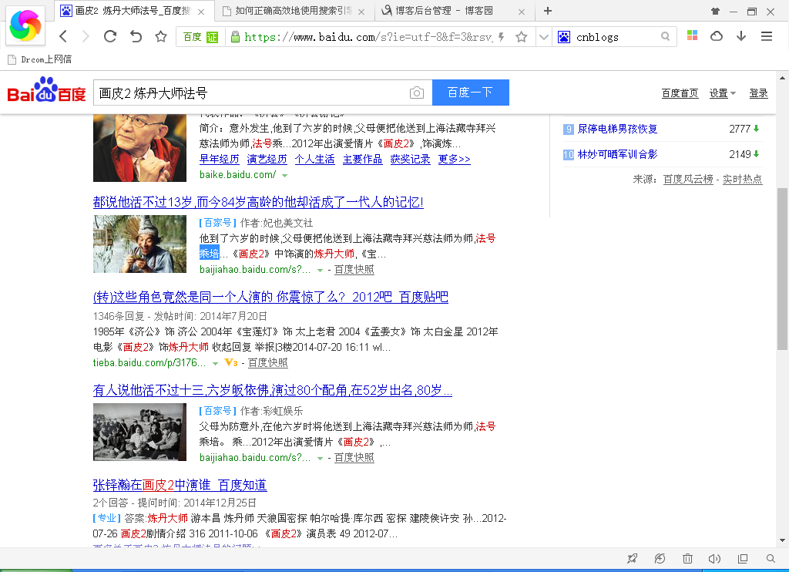Open result 都说他活不过13岁 title link
789x572 pixels.
tap(258, 202)
